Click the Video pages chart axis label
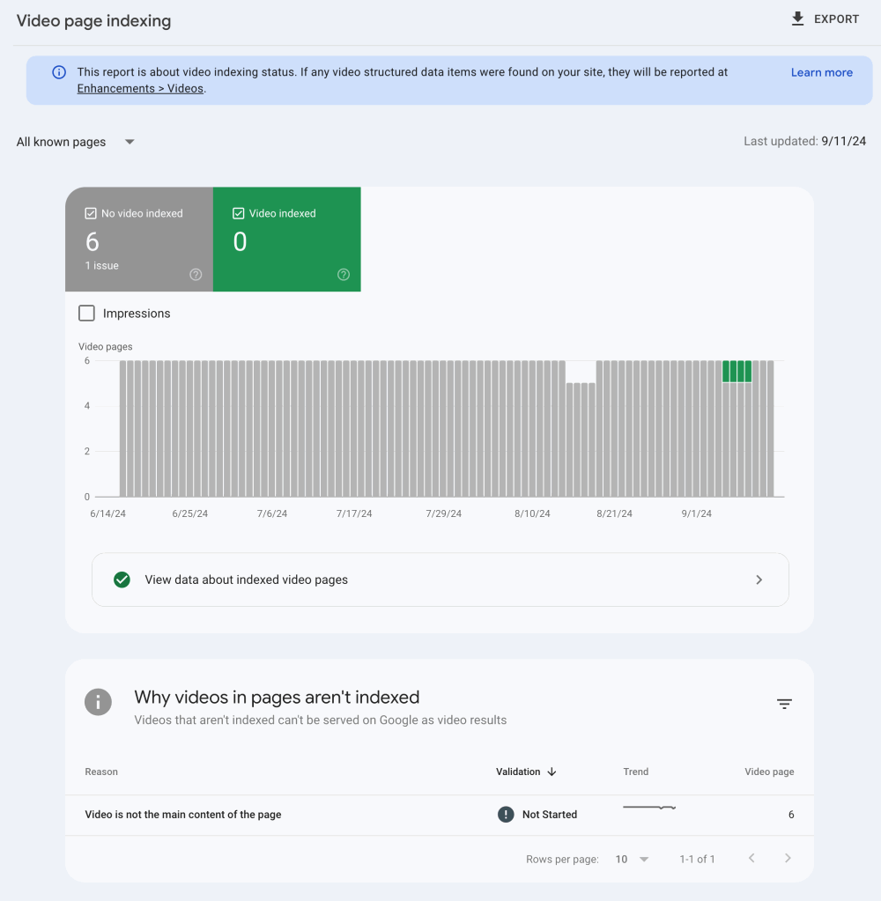The width and height of the screenshot is (881, 901). [105, 346]
